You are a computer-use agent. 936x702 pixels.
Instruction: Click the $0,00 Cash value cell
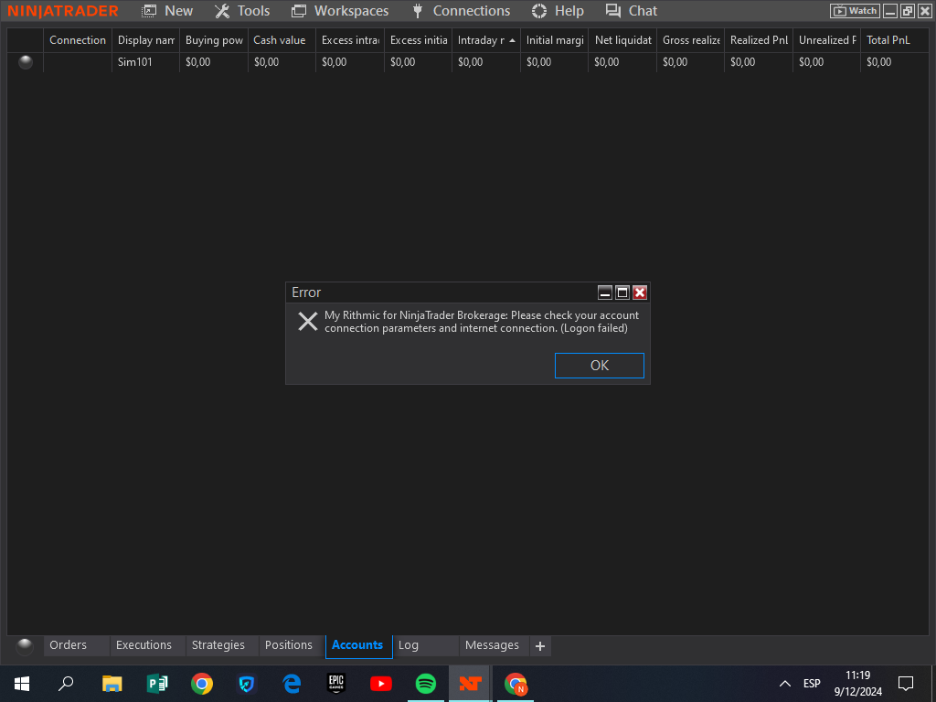(x=282, y=62)
